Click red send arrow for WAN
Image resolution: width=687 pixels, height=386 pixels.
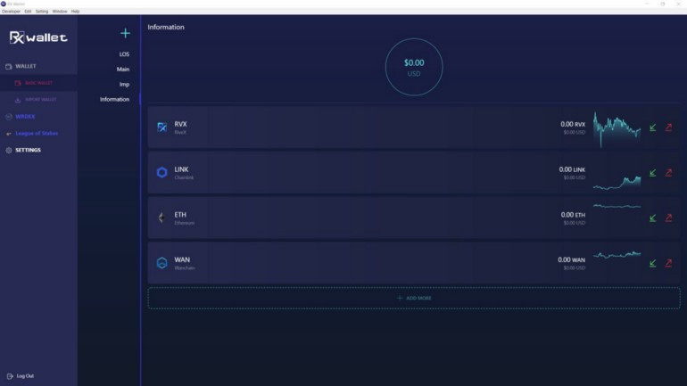pos(668,263)
